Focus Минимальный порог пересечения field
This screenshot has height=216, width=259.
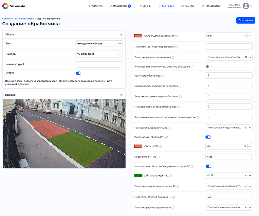click(229, 47)
